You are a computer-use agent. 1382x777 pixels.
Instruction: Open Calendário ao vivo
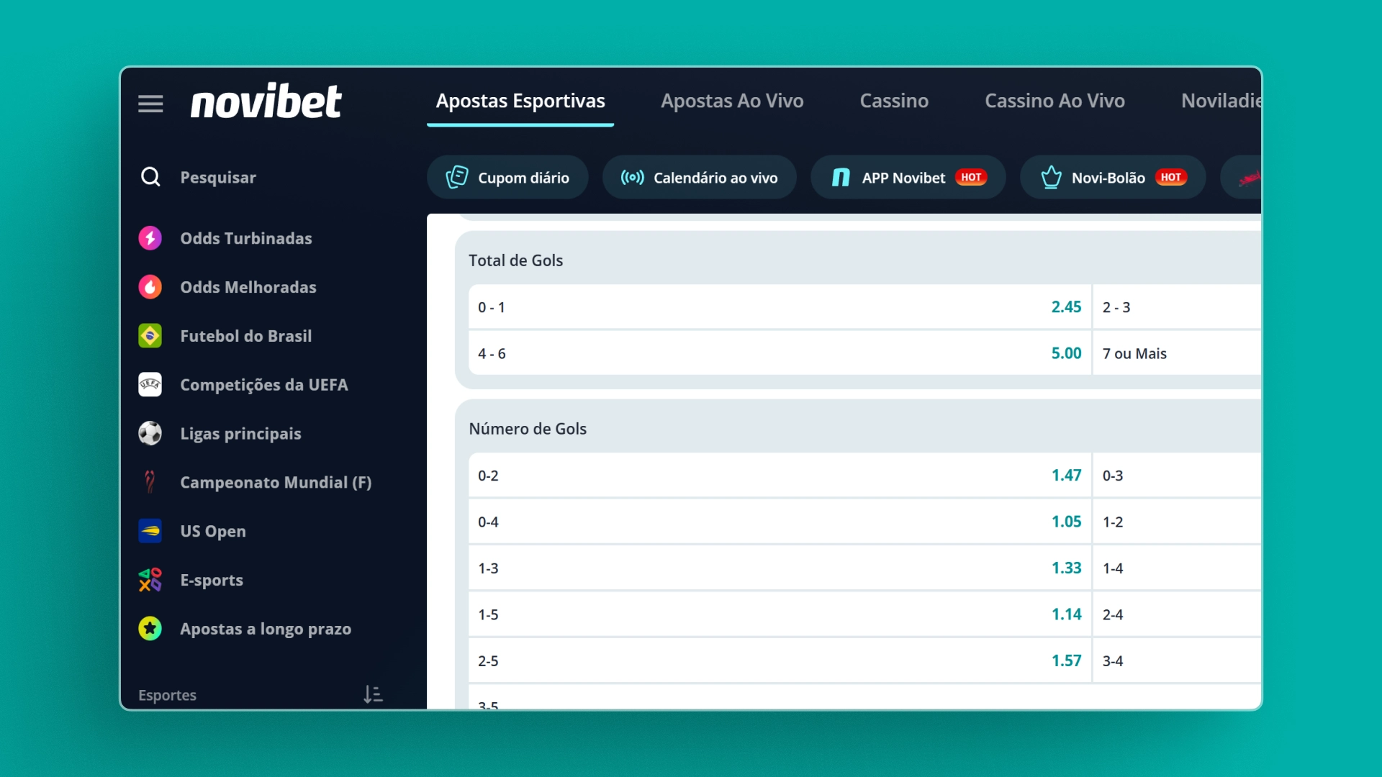pos(700,178)
